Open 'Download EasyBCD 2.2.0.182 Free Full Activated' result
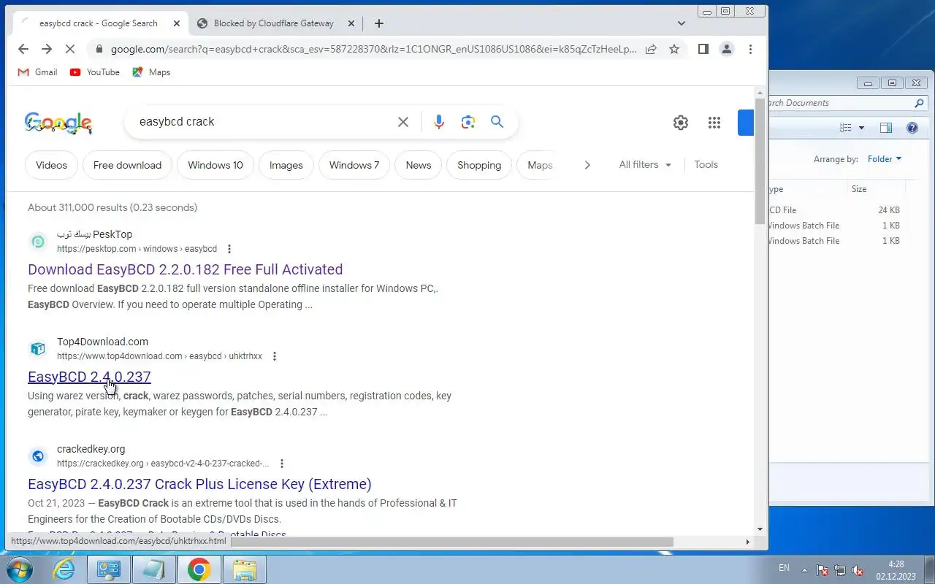The width and height of the screenshot is (935, 584). click(185, 269)
